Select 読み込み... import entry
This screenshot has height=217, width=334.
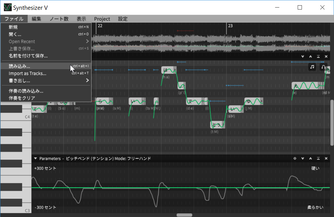pos(46,66)
